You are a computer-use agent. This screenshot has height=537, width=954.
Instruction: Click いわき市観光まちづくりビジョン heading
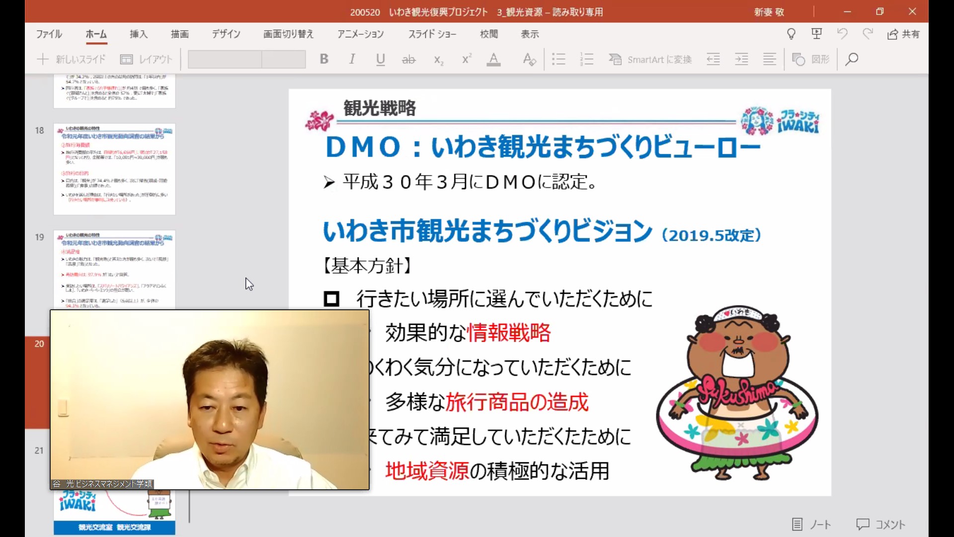click(x=487, y=231)
